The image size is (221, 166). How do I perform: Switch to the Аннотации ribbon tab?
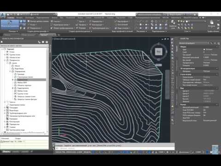point(29,18)
